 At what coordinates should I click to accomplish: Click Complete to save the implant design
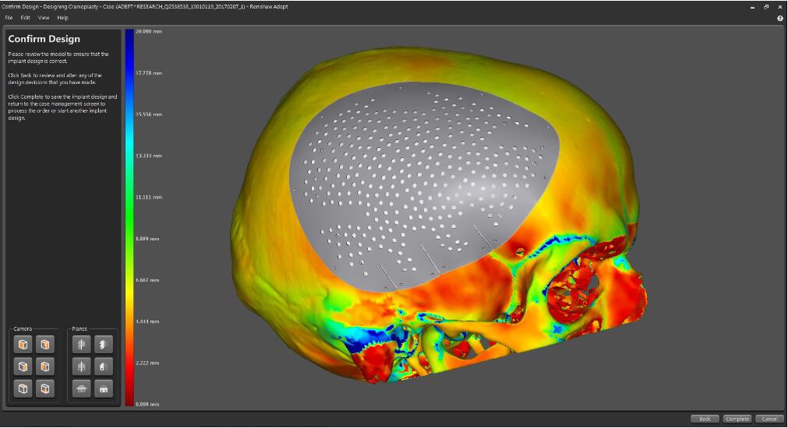(737, 419)
